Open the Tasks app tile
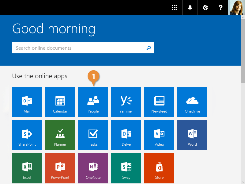This screenshot has width=245, height=184. [93, 135]
